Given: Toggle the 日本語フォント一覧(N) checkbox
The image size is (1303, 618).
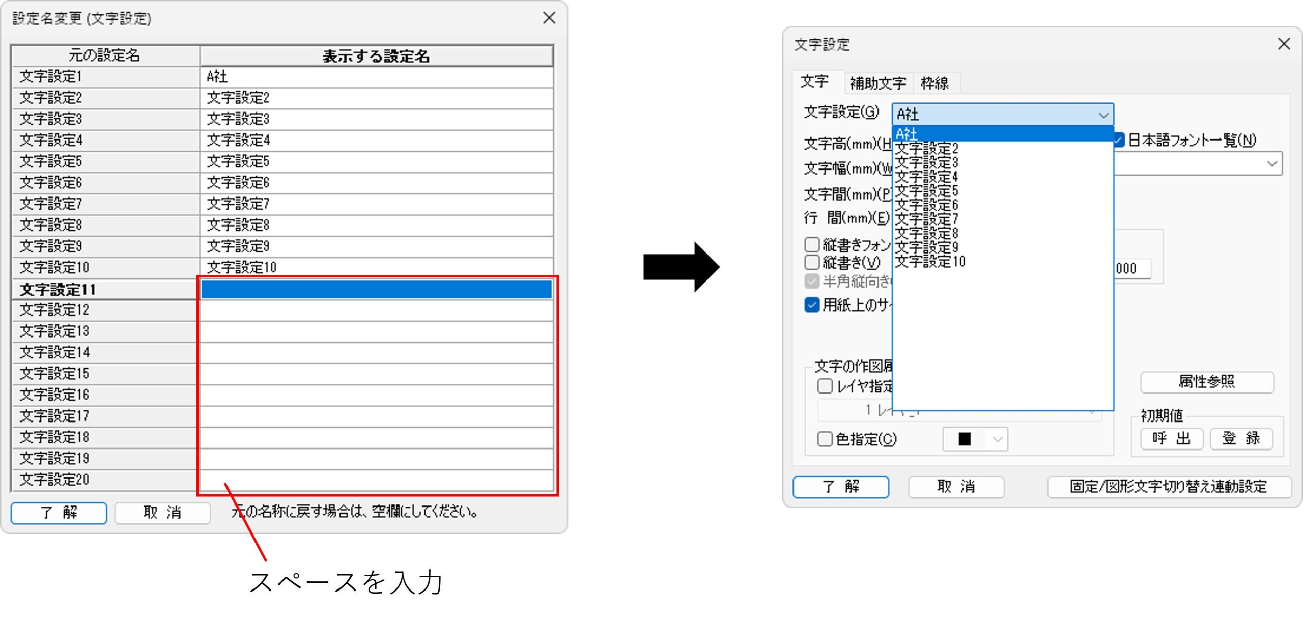Looking at the screenshot, I should 1119,140.
